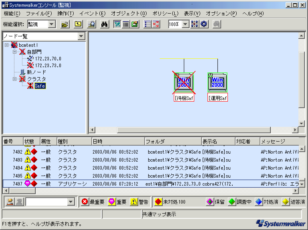Select the [運用Saf Win2000 node icon
Screen dimensions: 308x230
point(217,82)
